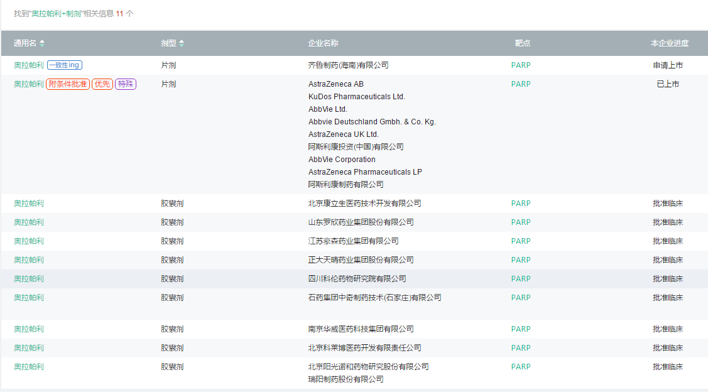The width and height of the screenshot is (708, 392).
Task: Select AstraZeneca Pharmaceuticals LP entry
Action: click(365, 172)
